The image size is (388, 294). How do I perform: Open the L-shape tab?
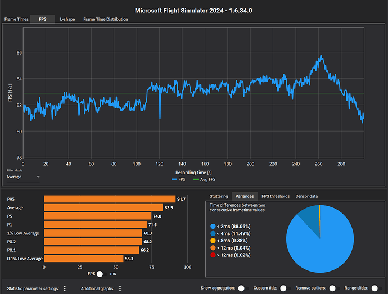click(66, 19)
